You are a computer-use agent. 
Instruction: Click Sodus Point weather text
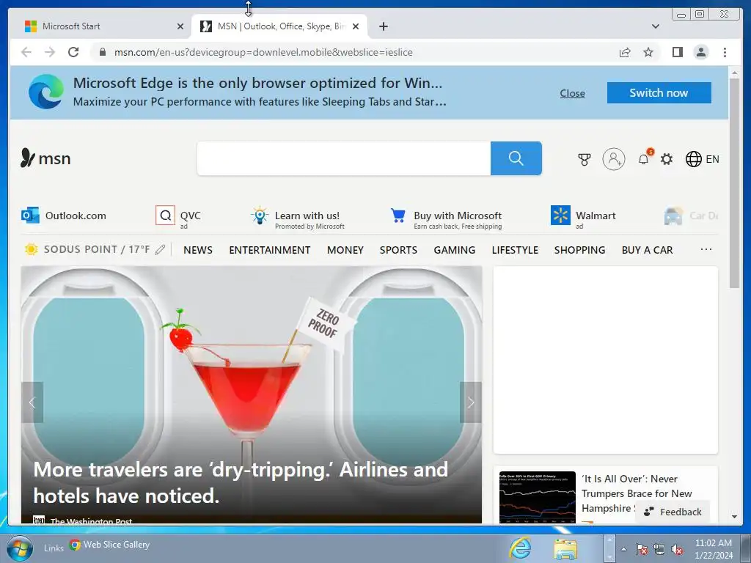[x=97, y=249]
